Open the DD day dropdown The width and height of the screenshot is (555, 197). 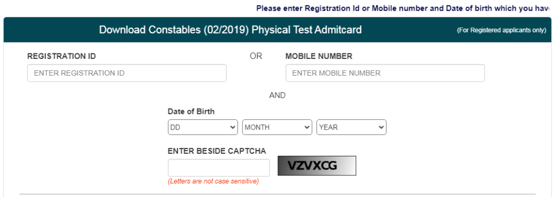click(x=203, y=127)
